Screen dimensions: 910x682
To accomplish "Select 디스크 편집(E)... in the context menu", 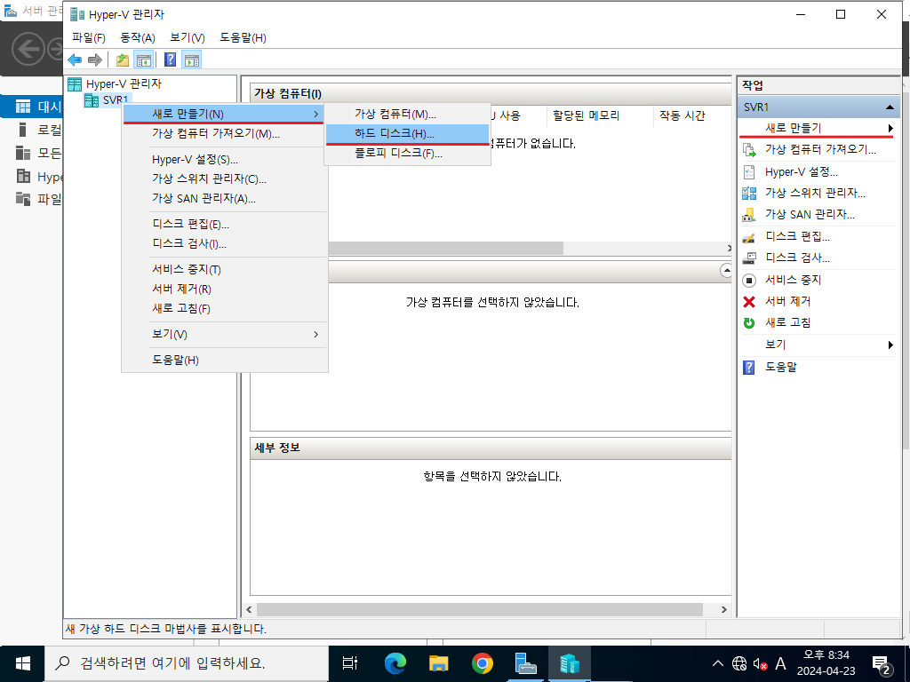I will [x=225, y=225].
